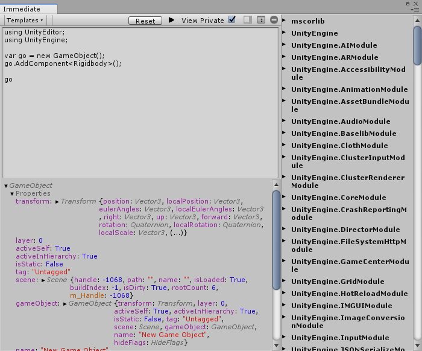Click the tag: "Untagged" property row

coord(43,272)
